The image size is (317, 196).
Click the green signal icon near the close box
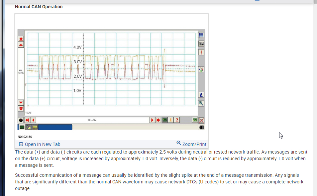tap(195, 120)
